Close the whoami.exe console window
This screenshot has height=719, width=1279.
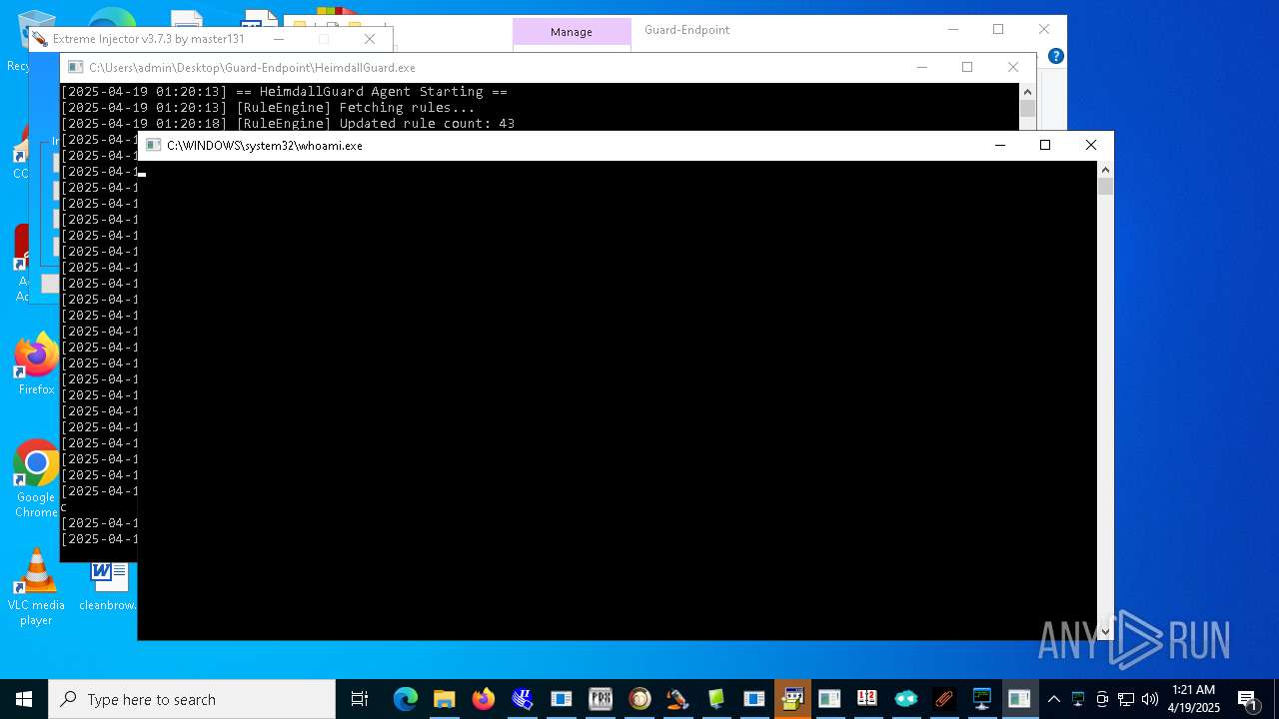click(x=1091, y=145)
